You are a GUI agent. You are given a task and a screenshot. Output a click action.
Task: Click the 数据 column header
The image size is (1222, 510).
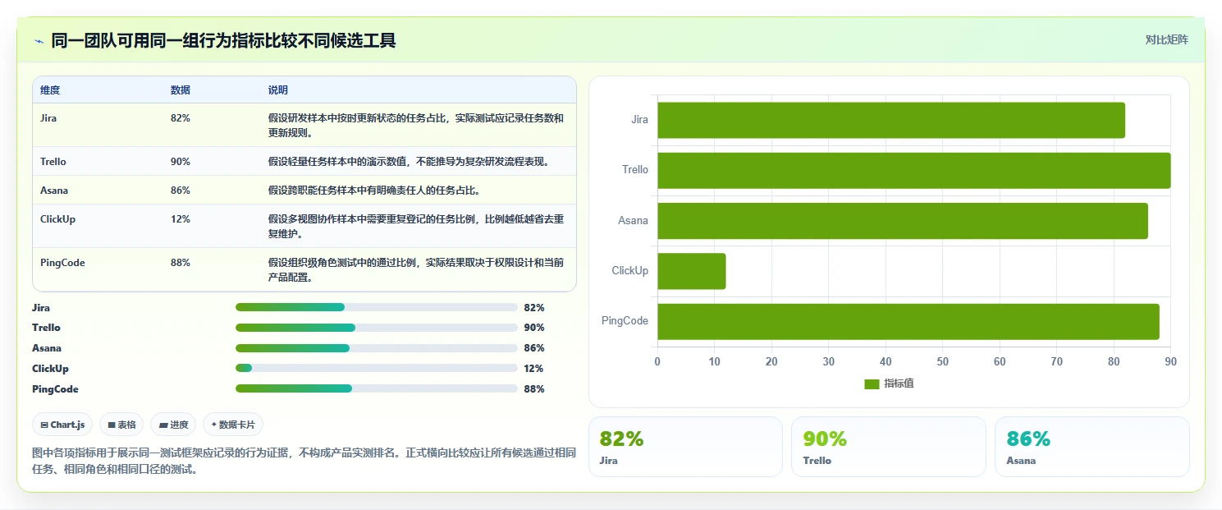(x=181, y=90)
